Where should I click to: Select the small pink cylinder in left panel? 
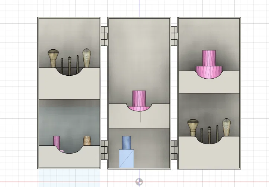pyautogui.click(x=57, y=142)
